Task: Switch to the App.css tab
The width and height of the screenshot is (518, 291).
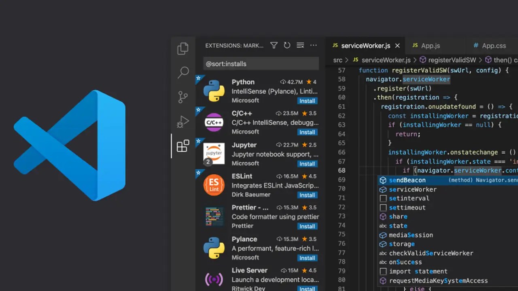Action: point(494,45)
